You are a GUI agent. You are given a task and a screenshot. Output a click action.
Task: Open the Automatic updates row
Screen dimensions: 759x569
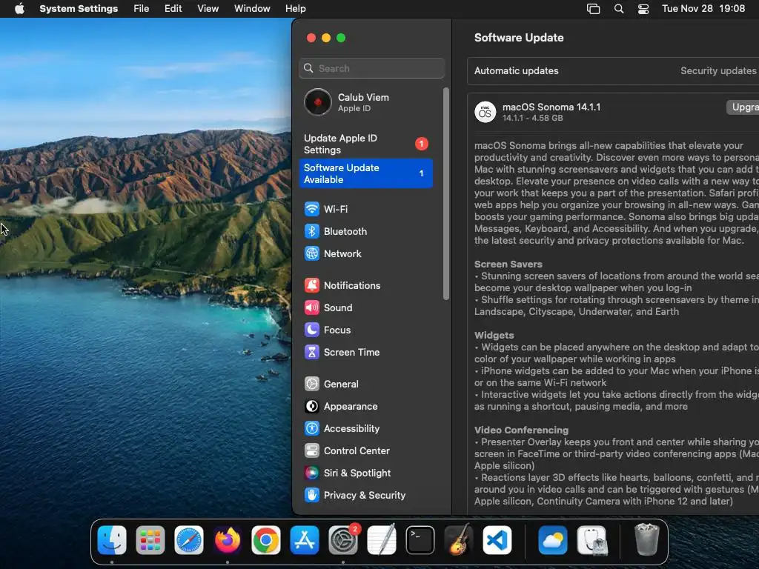pos(613,70)
